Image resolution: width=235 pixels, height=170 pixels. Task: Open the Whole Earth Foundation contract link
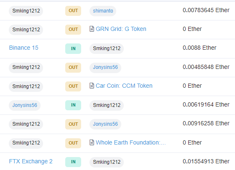click(x=131, y=142)
